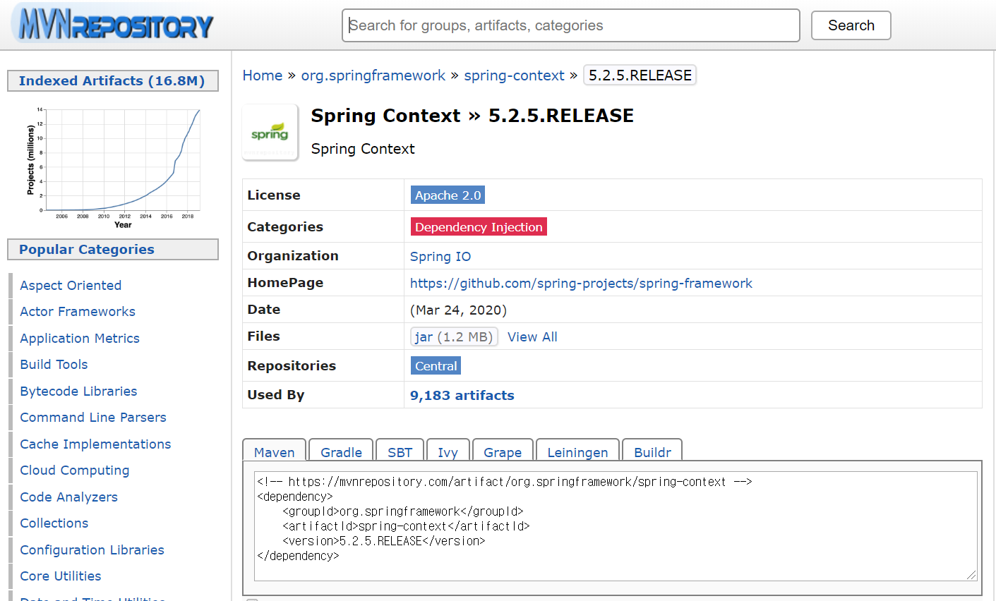Open spring-context breadcrumb link
996x601 pixels.
click(514, 75)
